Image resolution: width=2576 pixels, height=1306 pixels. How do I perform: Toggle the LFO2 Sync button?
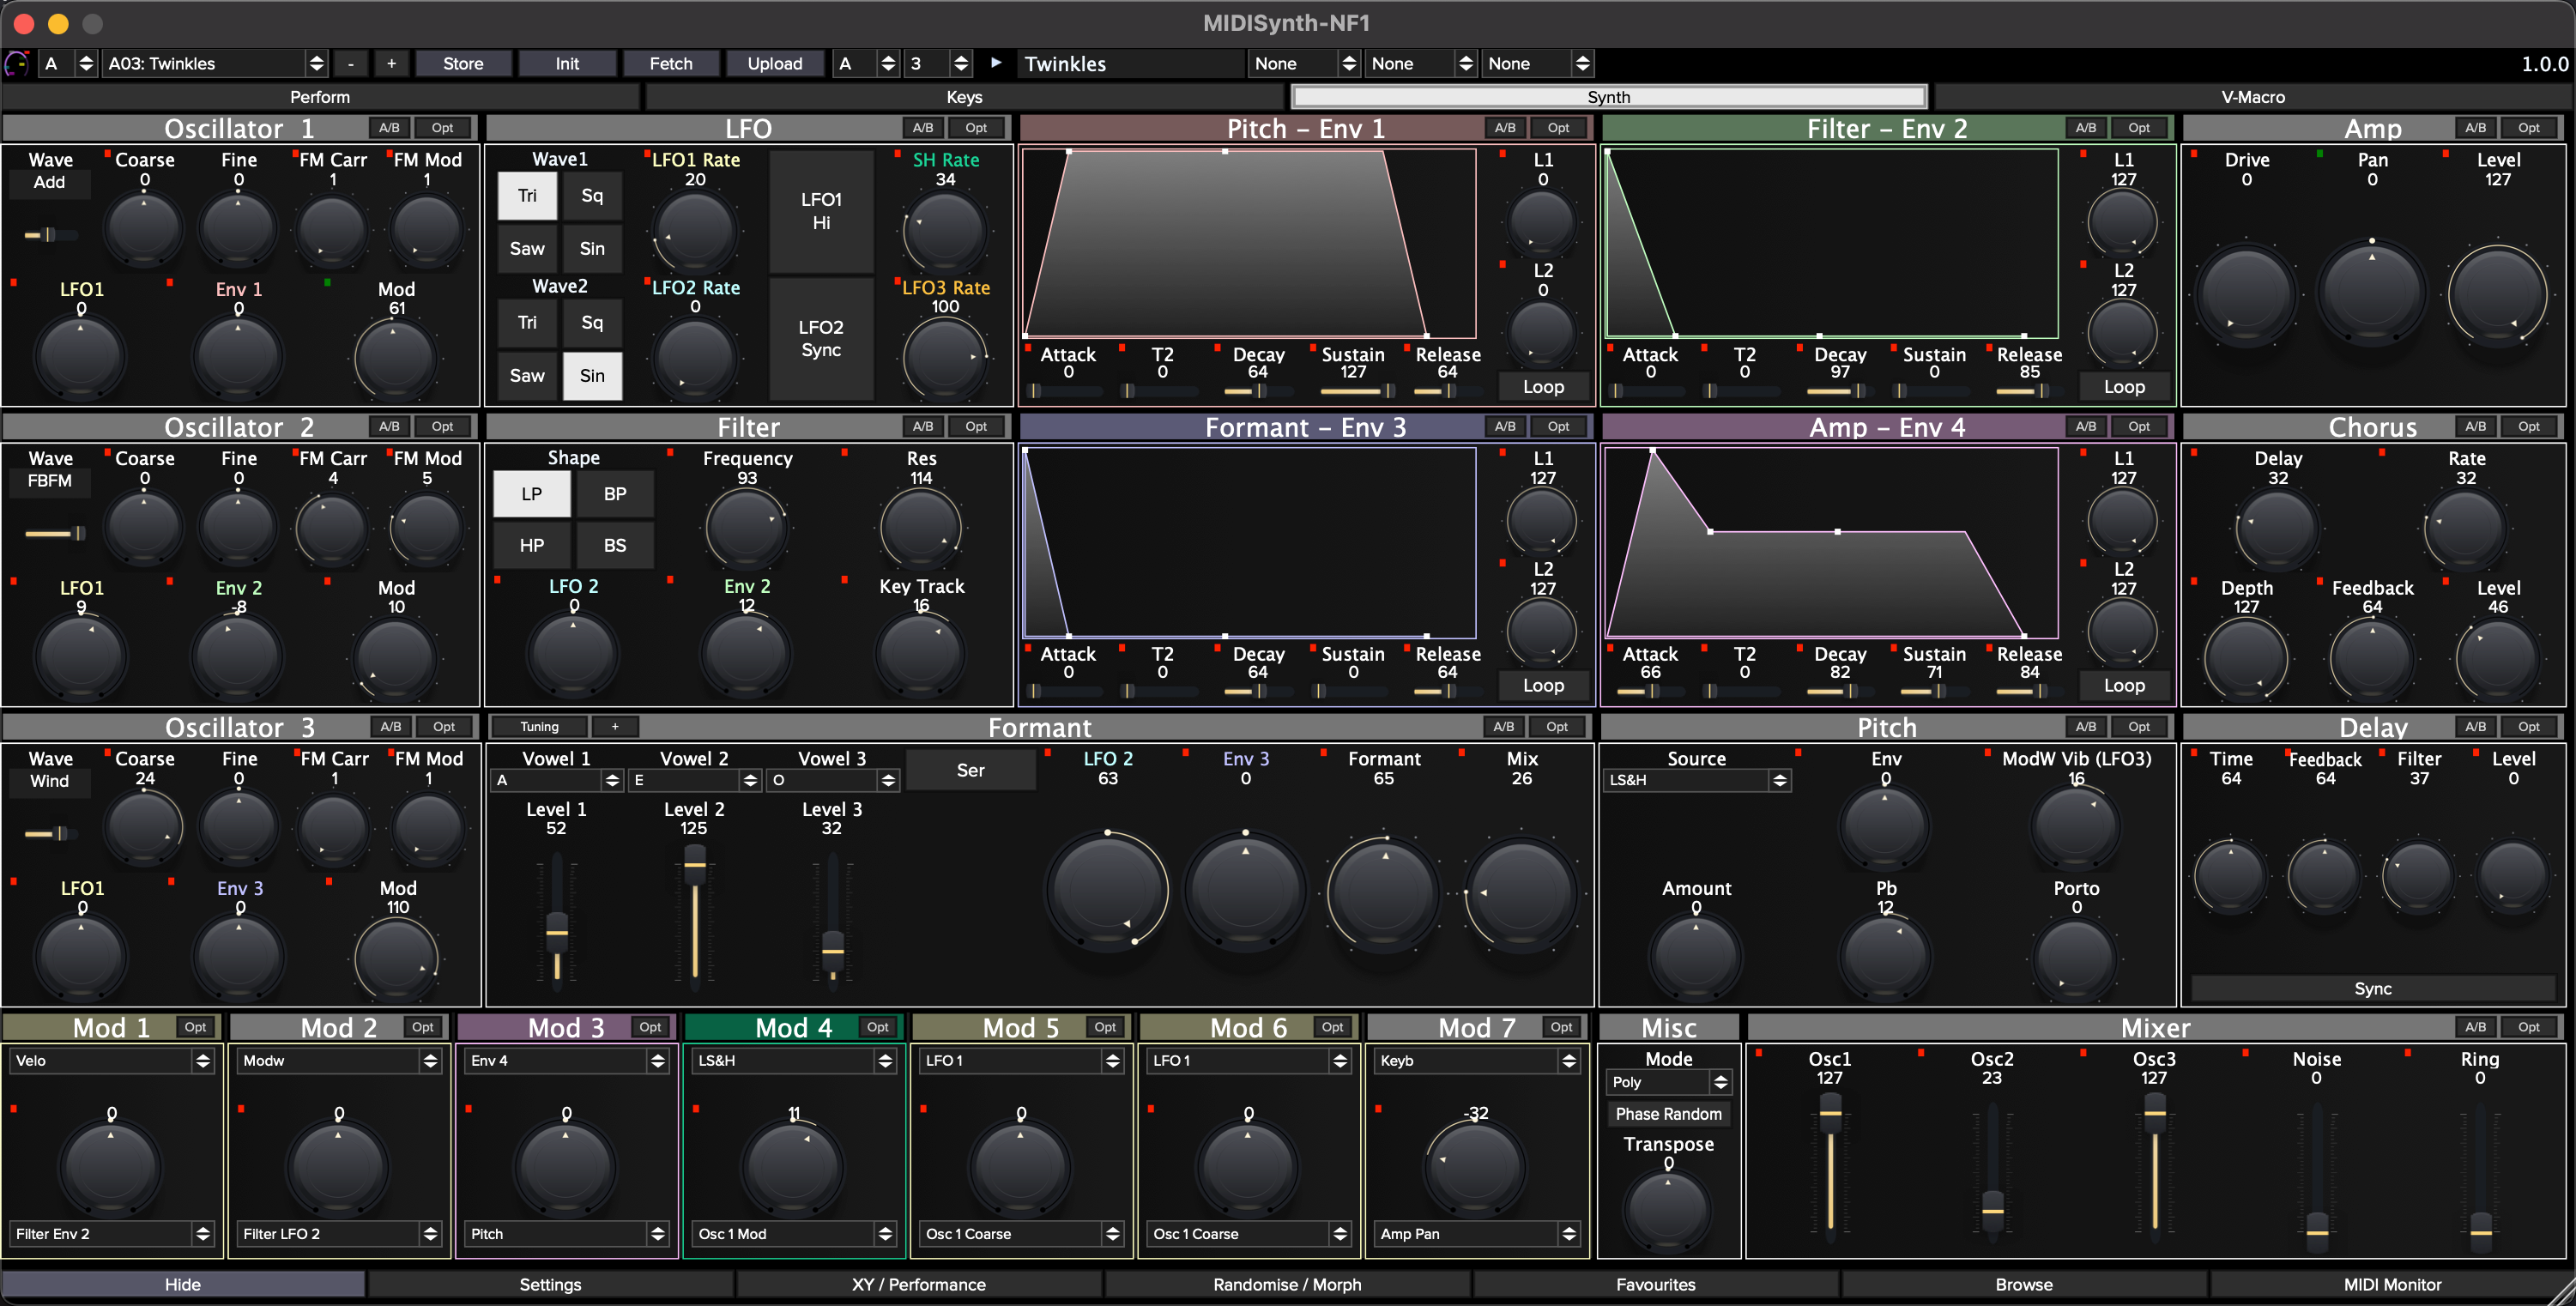pos(821,339)
